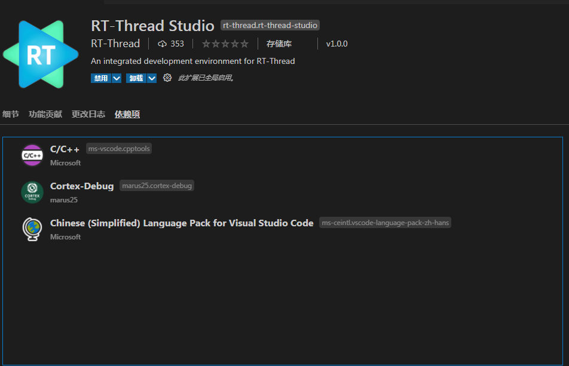Open the Chinese (Simplified) Language Pack title
569x366 pixels.
coord(182,223)
